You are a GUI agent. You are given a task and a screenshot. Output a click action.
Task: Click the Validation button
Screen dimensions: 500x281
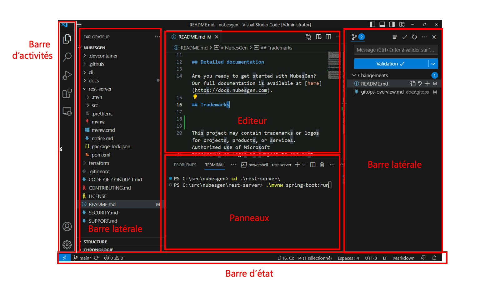point(389,64)
